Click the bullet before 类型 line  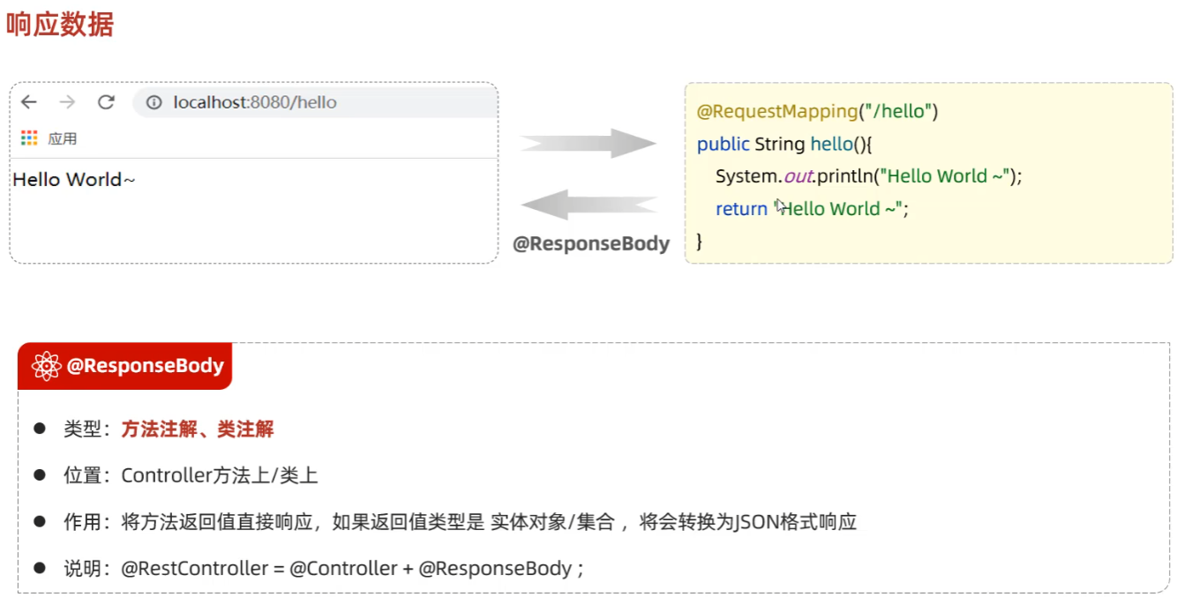pos(40,429)
